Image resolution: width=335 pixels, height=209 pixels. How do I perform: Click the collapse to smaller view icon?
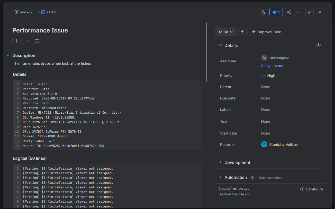coord(310,12)
